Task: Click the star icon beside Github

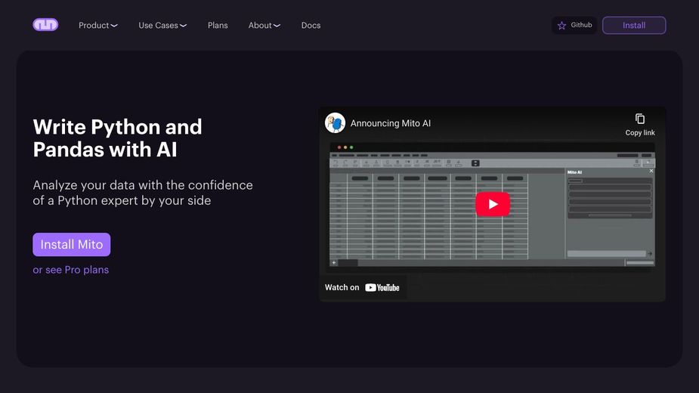Action: pos(561,26)
